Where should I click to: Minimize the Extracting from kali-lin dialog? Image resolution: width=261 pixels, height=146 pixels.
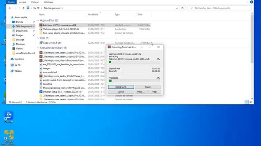coord(142,47)
